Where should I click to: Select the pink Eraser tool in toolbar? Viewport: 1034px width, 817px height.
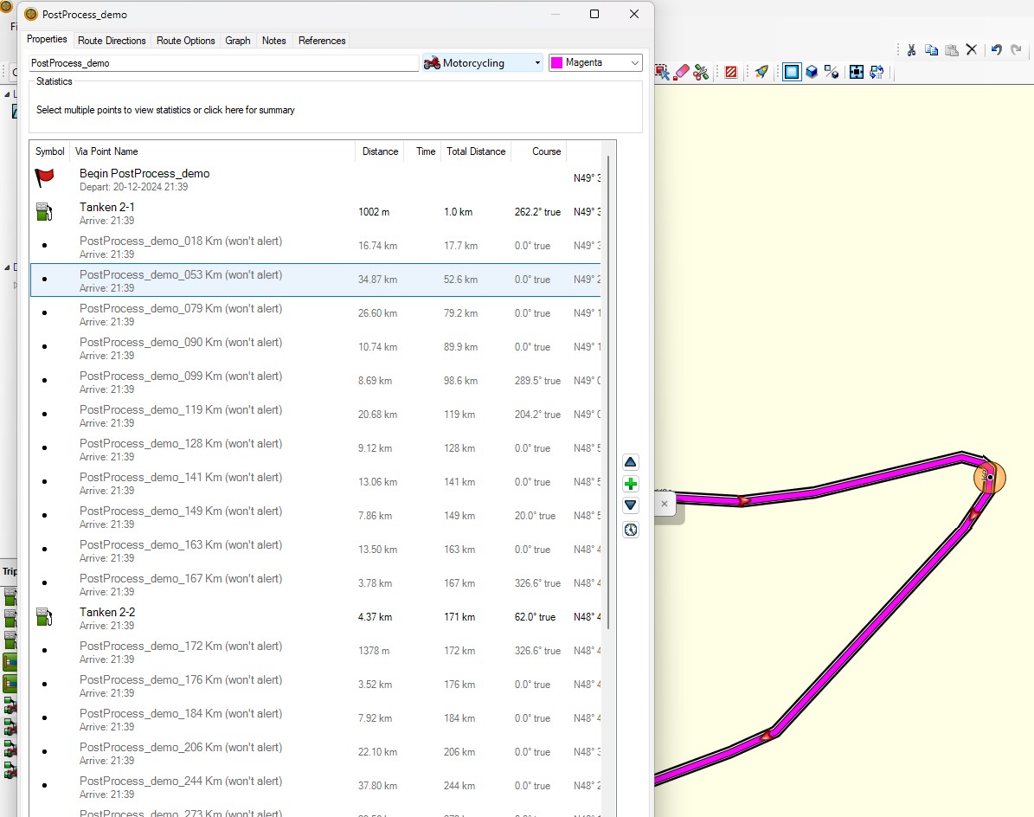click(682, 72)
